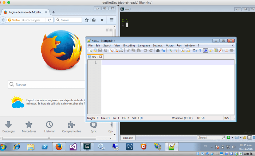The width and height of the screenshot is (255, 156).
Task: Click the Print icon in Notepad++ toolbar
Action: click(x=121, y=50)
